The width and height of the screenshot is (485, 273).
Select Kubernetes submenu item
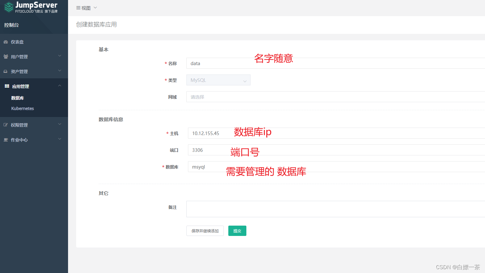point(23,109)
